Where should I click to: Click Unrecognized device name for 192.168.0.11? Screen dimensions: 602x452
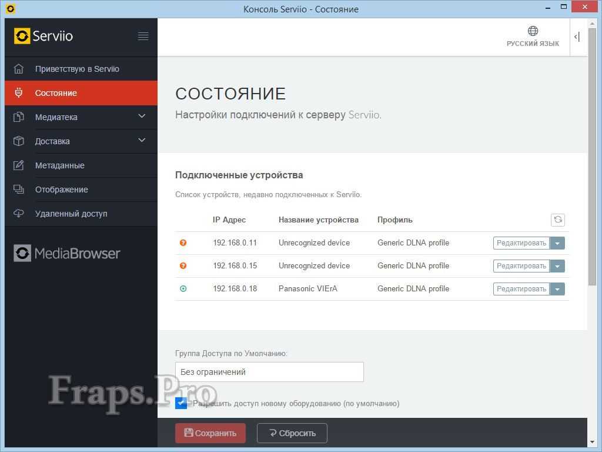point(314,242)
